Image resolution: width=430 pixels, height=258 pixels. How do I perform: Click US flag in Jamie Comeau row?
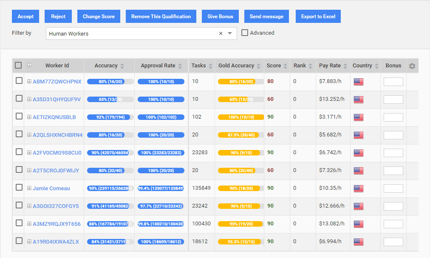[x=359, y=188]
